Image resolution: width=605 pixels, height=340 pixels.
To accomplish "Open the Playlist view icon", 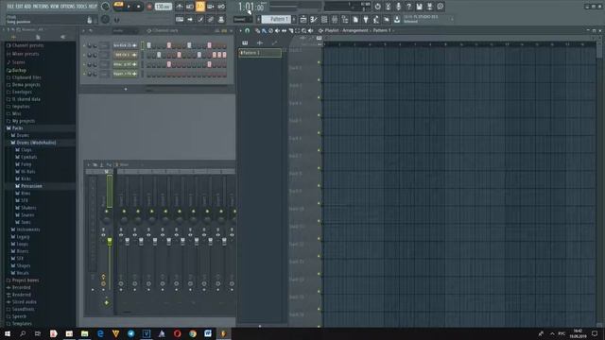I will 303,19.
